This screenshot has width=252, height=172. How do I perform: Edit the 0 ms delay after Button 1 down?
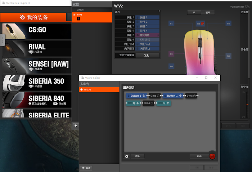(x=154, y=96)
